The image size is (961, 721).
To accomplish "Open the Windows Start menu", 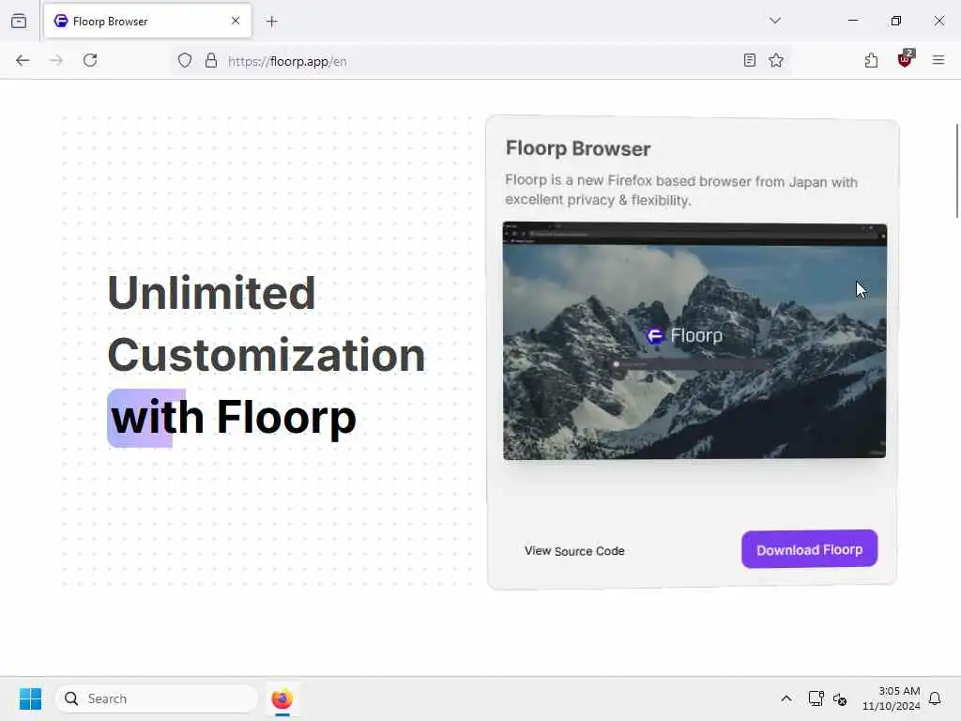I will (30, 698).
